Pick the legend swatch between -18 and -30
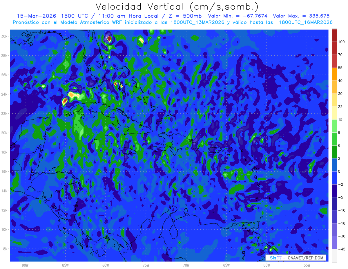The height and width of the screenshot is (269, 348). (x=334, y=230)
